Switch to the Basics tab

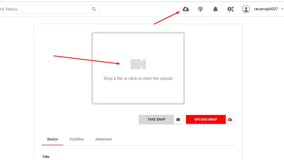point(53,139)
